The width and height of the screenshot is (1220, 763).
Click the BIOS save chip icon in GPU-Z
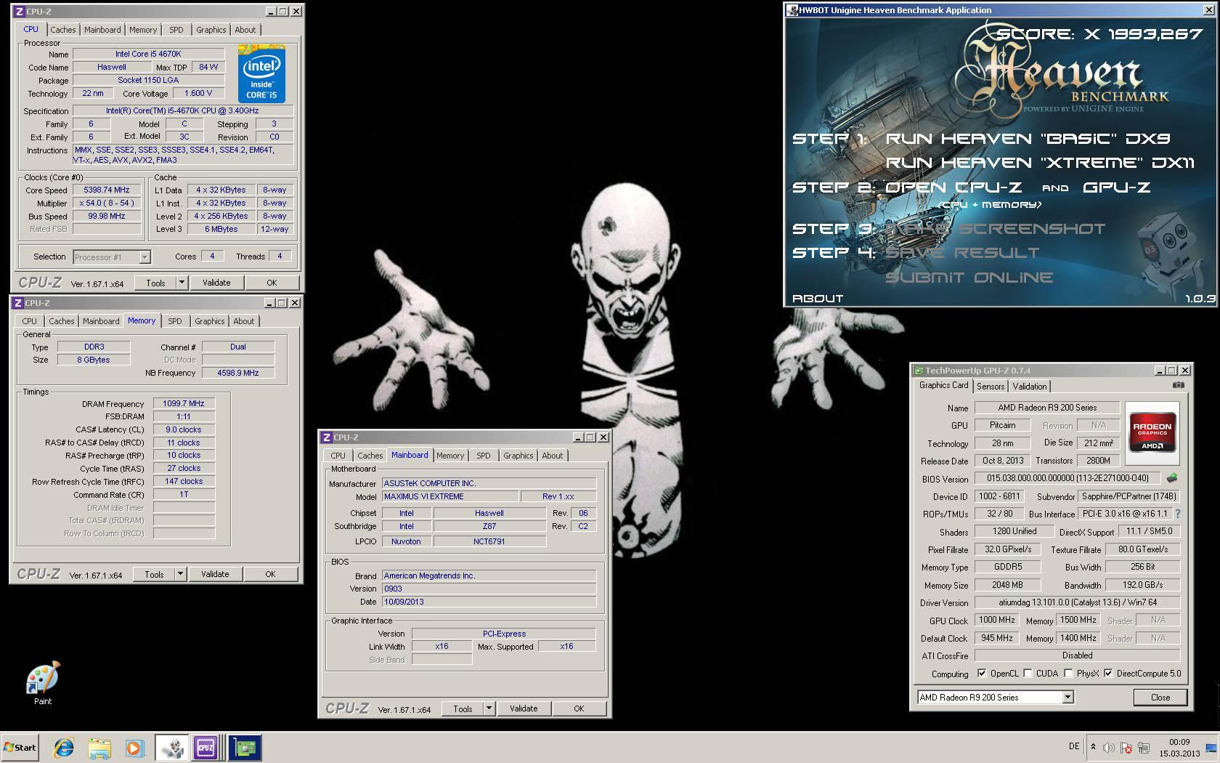click(1171, 478)
